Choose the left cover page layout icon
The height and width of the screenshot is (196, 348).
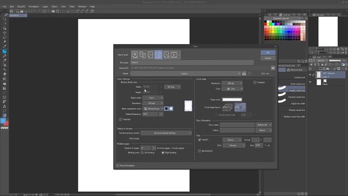(x=228, y=107)
